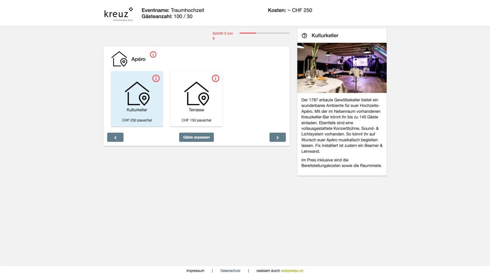Click the 'Schritt 3 von 9' step text
Viewport: 490px width, 275px height.
[x=223, y=36]
